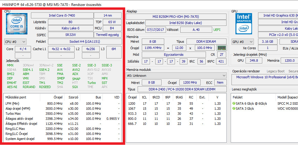Select the 1200 MHz memory timing row
The image size is (298, 145).
(176, 103)
